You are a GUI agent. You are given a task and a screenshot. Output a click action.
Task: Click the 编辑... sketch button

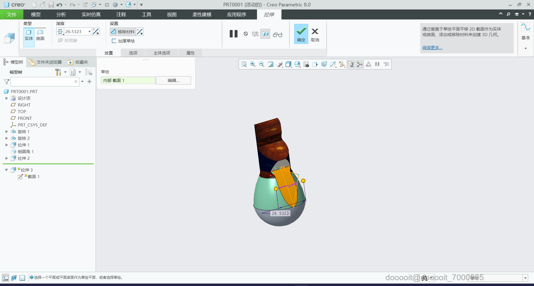pos(173,80)
